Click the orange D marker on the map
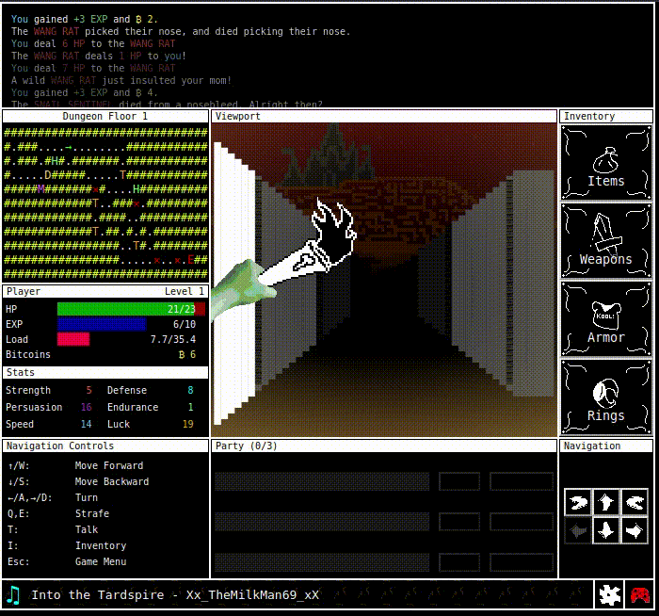 (47, 175)
